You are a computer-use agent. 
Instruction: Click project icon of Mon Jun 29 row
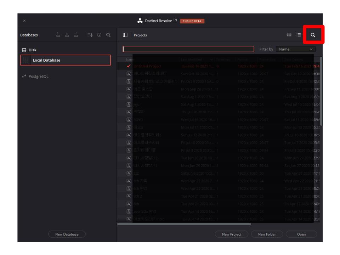pos(129,166)
